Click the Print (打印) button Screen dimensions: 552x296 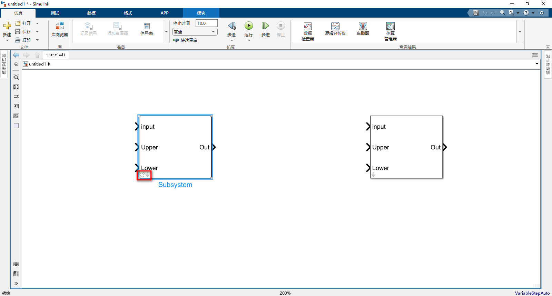(23, 40)
